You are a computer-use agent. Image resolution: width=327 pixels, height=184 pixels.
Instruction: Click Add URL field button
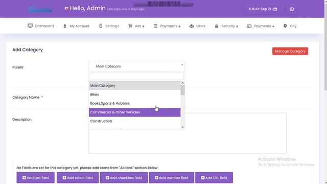[x=214, y=178]
